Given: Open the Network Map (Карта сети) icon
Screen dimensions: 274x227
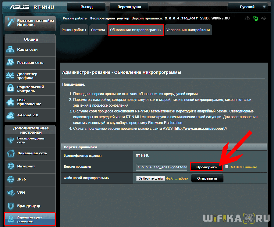Looking at the screenshot, I should pyautogui.click(x=10, y=50).
